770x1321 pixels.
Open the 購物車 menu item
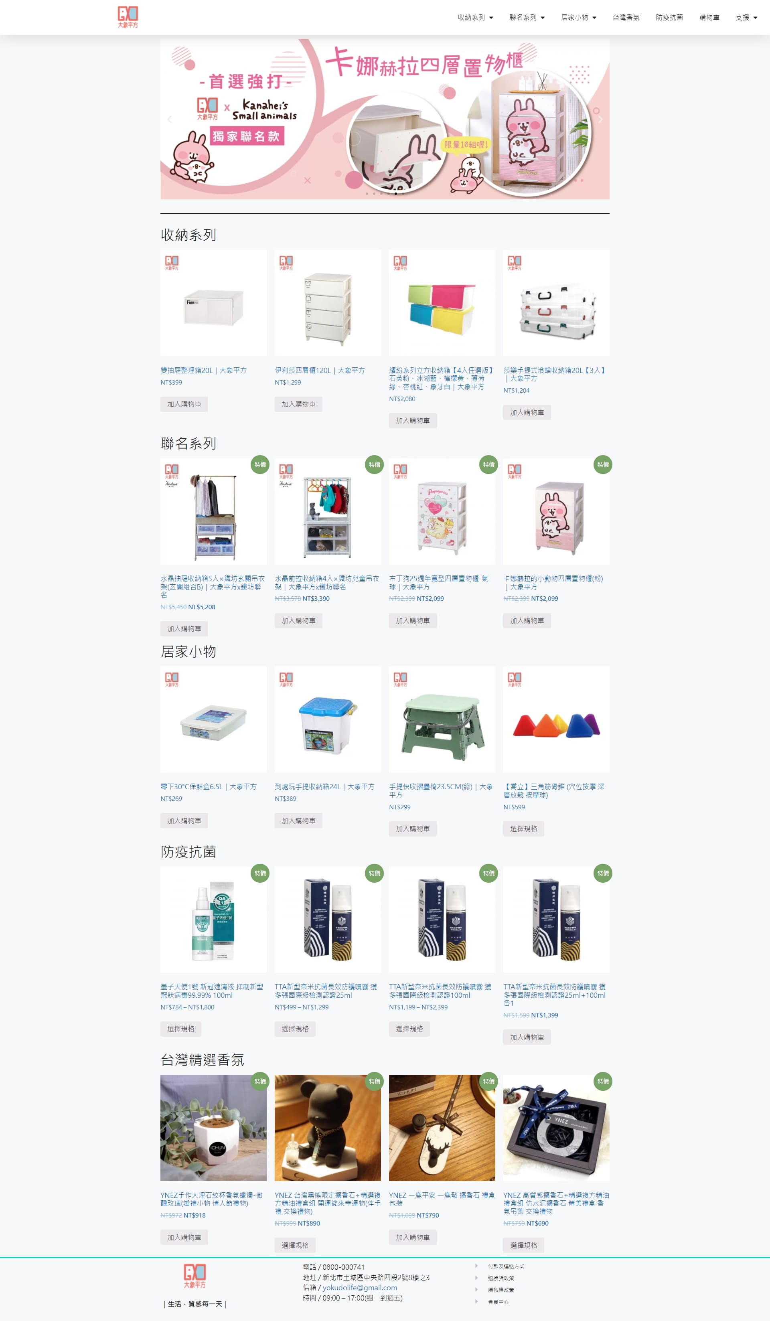[x=709, y=17]
